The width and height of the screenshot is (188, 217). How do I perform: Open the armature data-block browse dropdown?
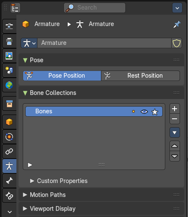(29, 43)
